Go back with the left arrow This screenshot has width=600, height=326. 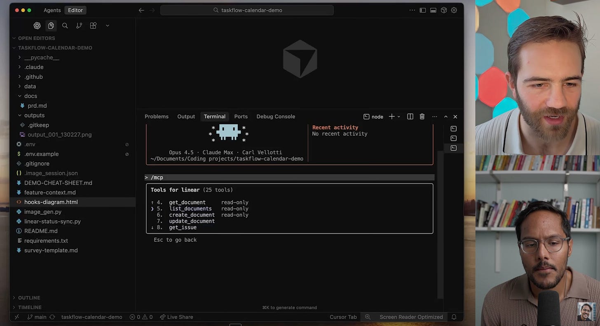point(141,10)
